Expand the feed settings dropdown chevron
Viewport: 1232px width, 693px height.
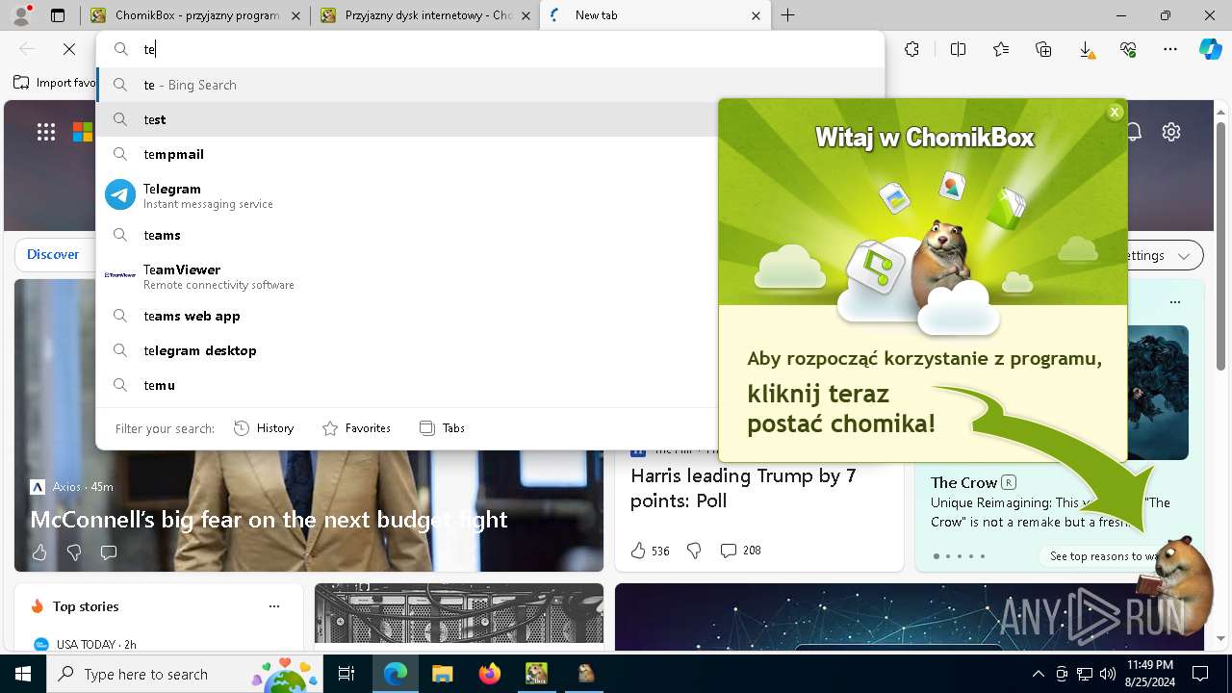pos(1184,255)
